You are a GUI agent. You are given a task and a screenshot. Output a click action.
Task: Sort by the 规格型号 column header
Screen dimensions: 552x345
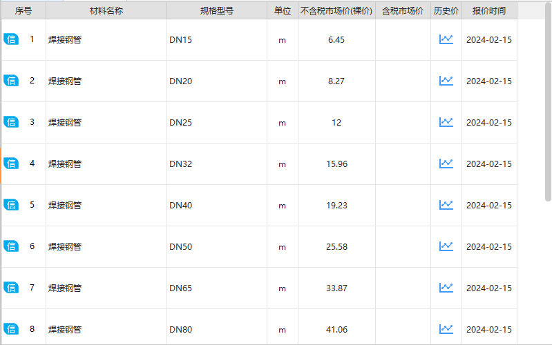tap(217, 10)
